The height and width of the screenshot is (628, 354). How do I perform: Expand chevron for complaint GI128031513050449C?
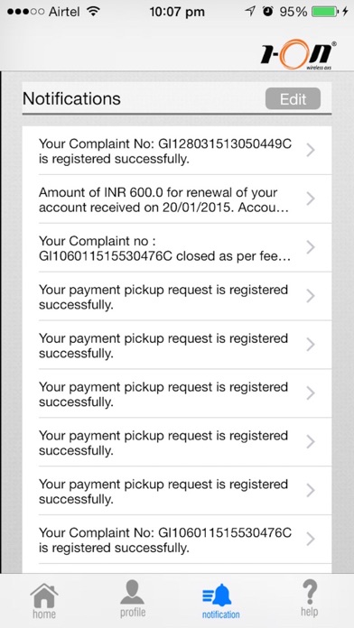pyautogui.click(x=311, y=150)
